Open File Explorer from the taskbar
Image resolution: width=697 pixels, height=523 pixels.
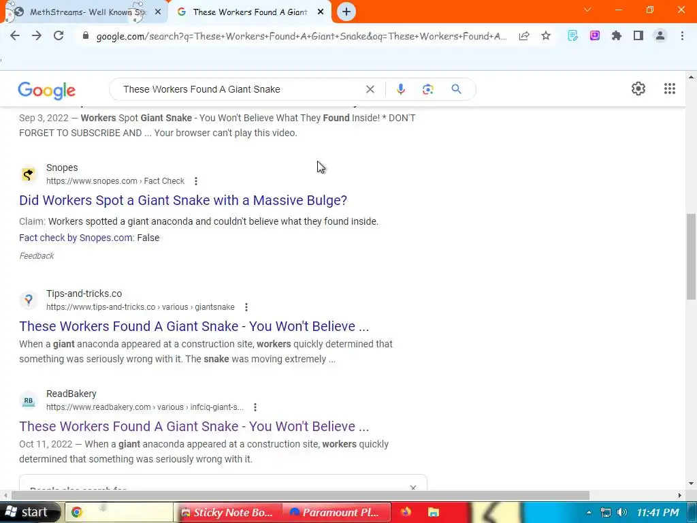[x=434, y=512]
